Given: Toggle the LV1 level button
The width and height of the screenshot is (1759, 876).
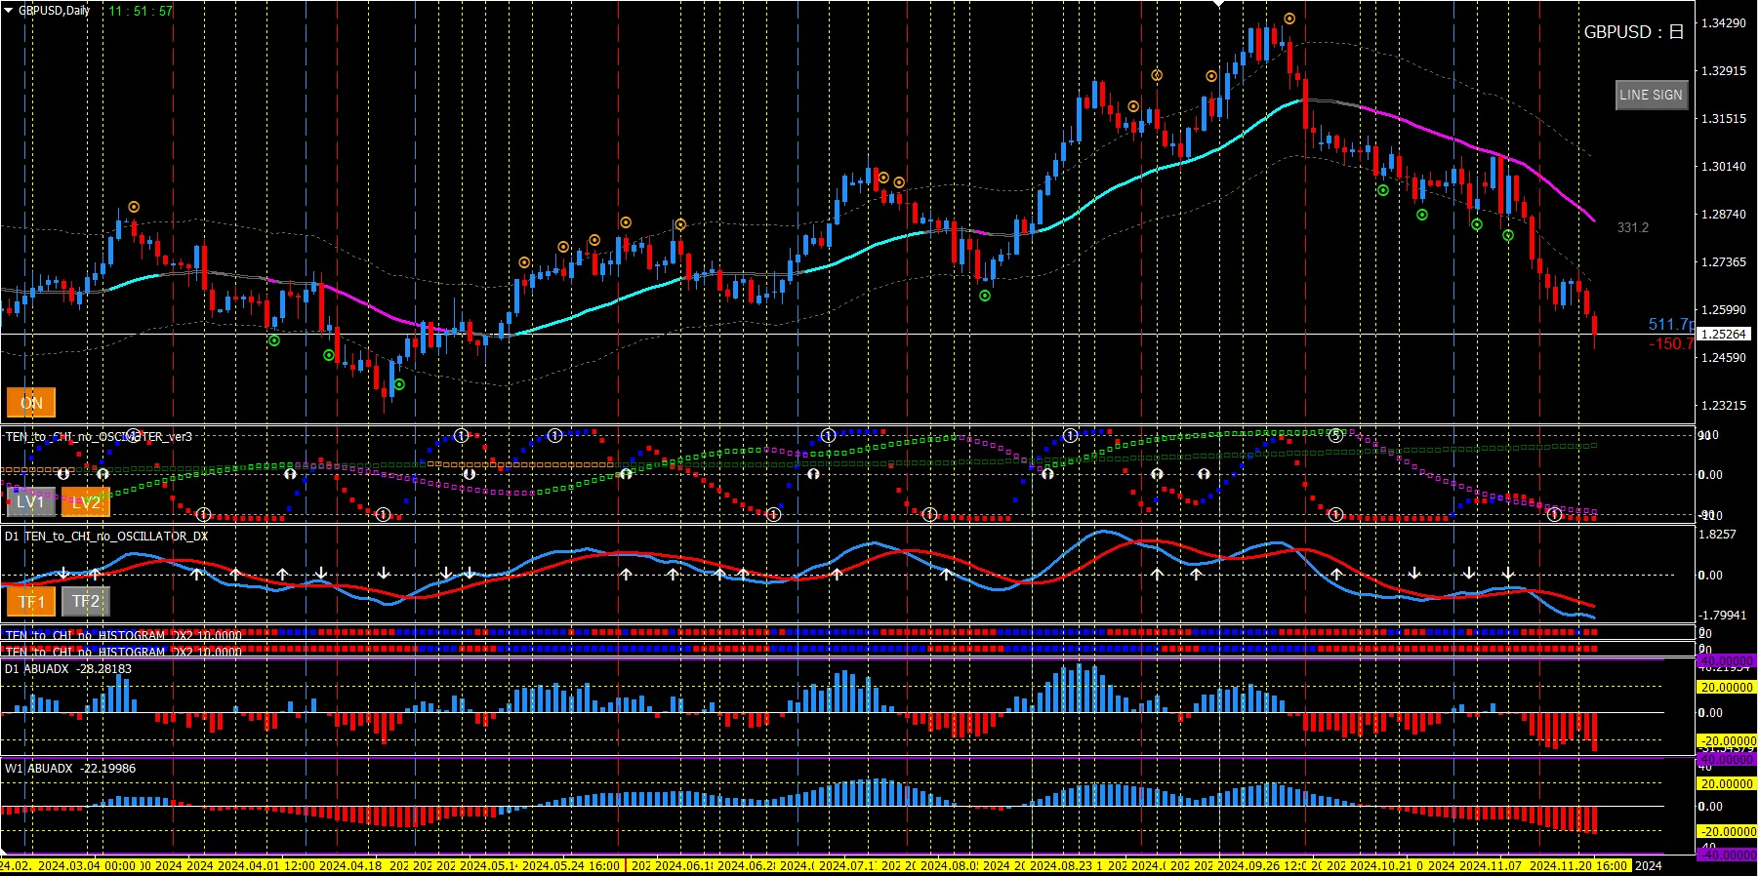Looking at the screenshot, I should pyautogui.click(x=31, y=502).
